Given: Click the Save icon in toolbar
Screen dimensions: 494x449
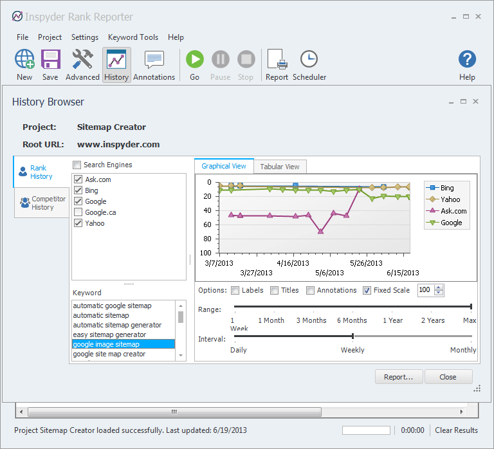Looking at the screenshot, I should point(50,60).
